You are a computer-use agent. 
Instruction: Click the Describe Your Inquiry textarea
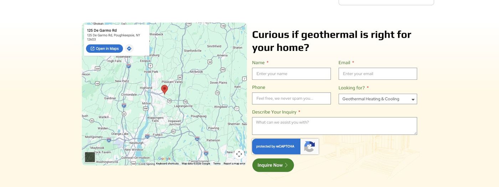pyautogui.click(x=334, y=126)
